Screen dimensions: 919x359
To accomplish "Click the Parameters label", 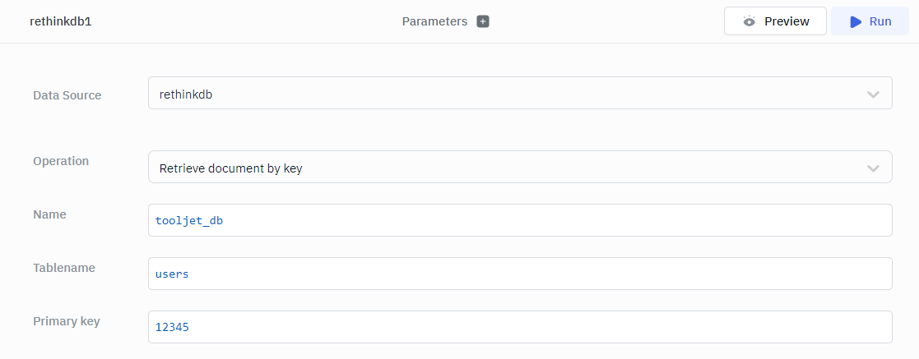I will pos(434,21).
